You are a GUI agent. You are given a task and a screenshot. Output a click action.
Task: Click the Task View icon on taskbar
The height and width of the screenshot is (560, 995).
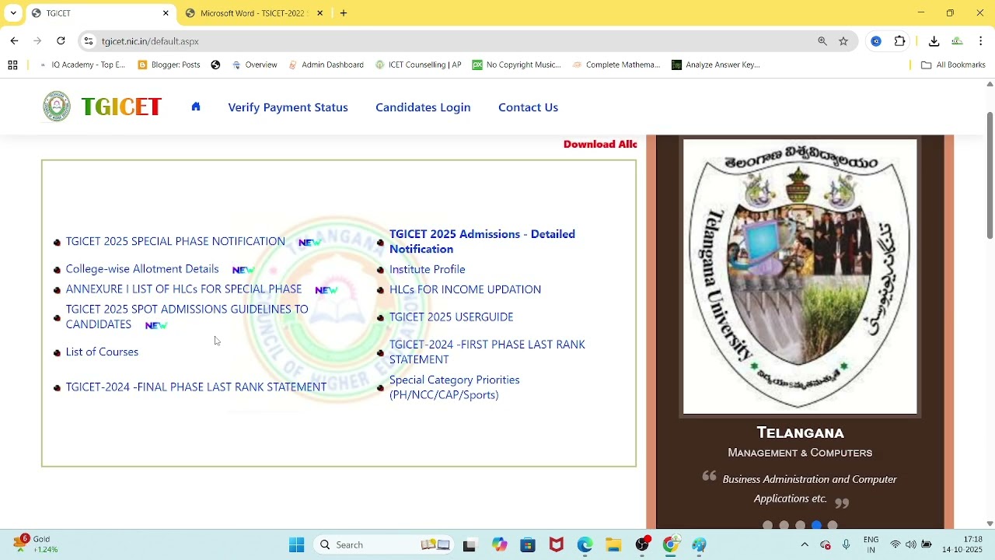tap(470, 544)
